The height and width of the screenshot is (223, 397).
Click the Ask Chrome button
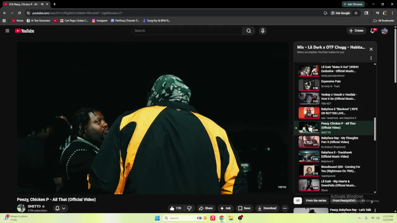pyautogui.click(x=353, y=4)
